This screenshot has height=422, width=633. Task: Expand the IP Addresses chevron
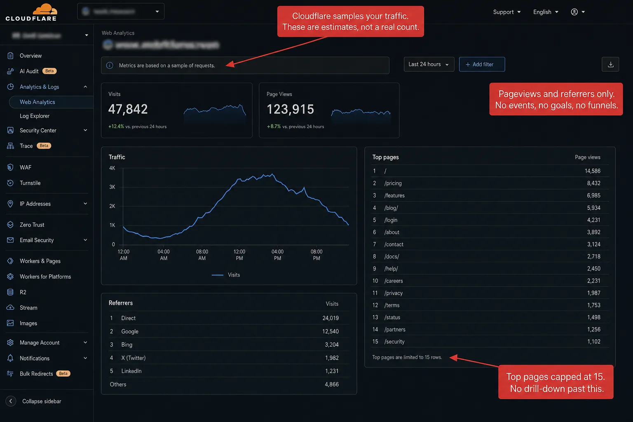click(x=85, y=204)
